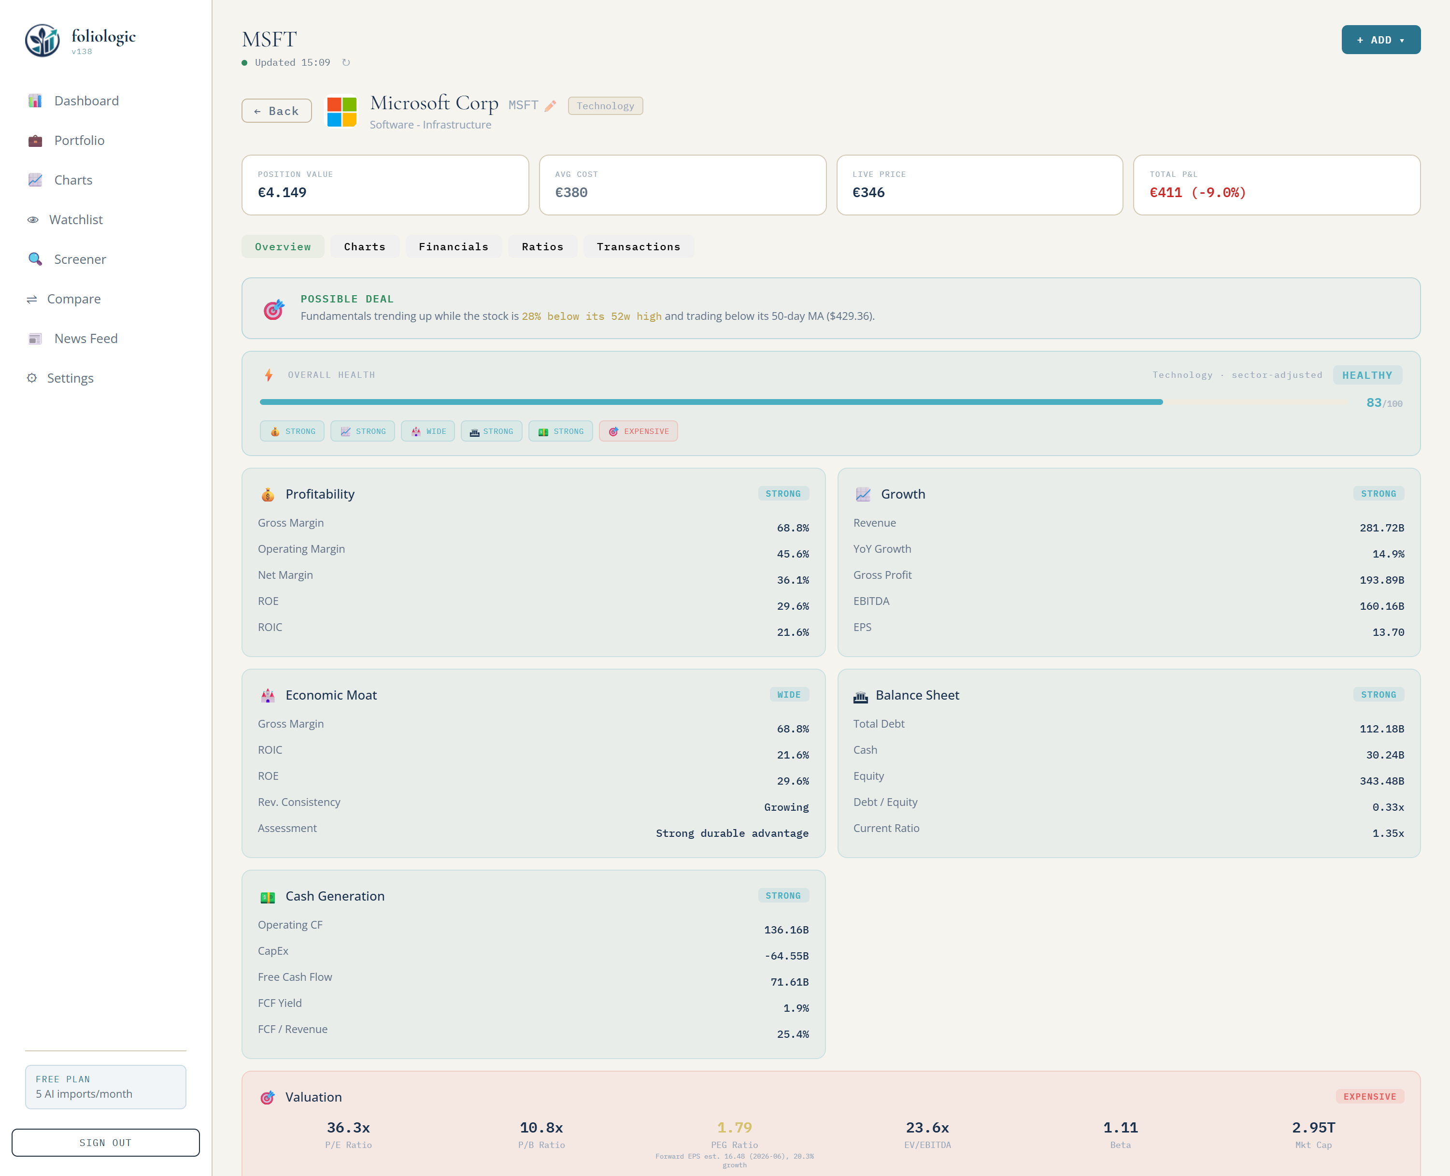Click the overall health progress bar

pos(711,402)
